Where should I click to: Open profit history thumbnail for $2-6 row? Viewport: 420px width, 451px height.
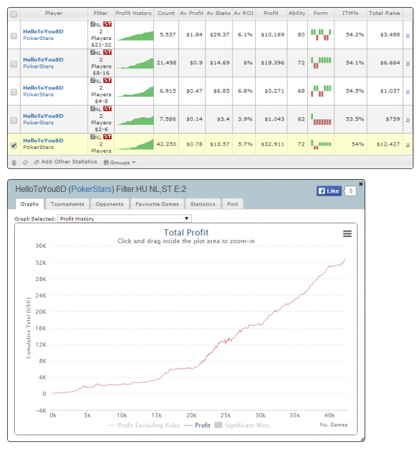point(135,120)
